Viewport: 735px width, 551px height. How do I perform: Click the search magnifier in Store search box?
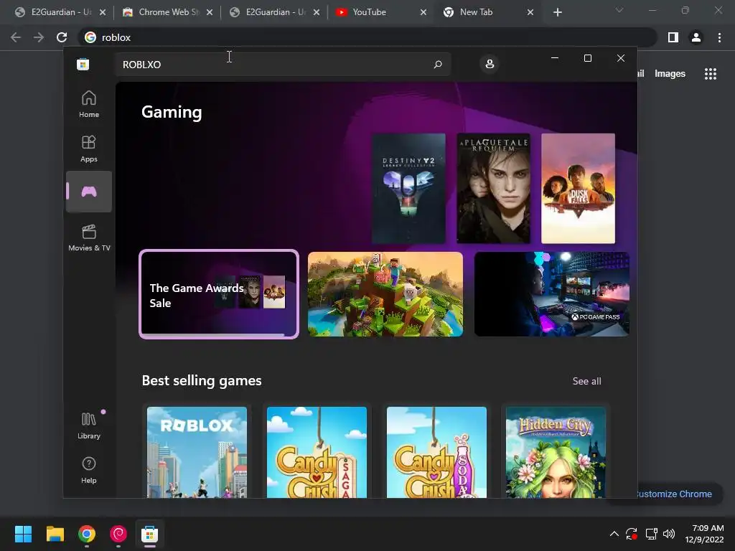[438, 64]
